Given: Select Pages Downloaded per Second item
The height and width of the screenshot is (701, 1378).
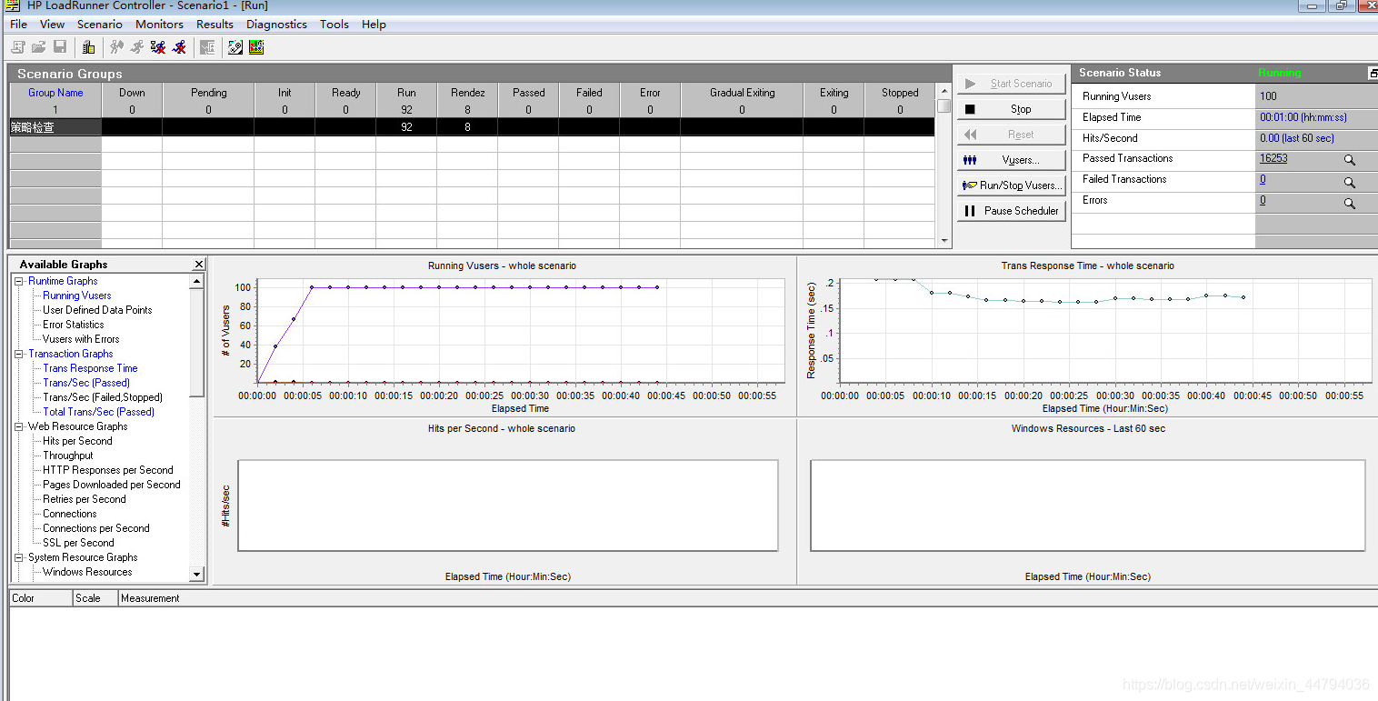Looking at the screenshot, I should click(x=112, y=485).
